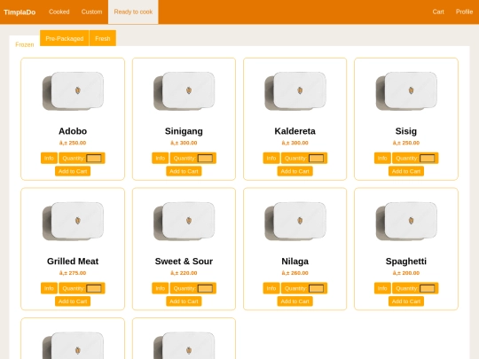The image size is (479, 359).
Task: Add Spaghetti to cart
Action: tap(406, 301)
